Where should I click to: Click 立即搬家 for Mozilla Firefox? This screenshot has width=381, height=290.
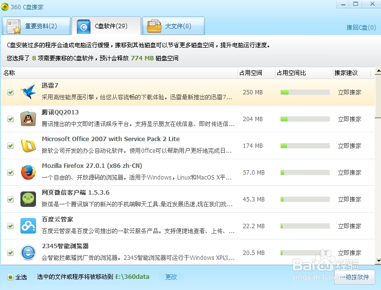pyautogui.click(x=349, y=172)
